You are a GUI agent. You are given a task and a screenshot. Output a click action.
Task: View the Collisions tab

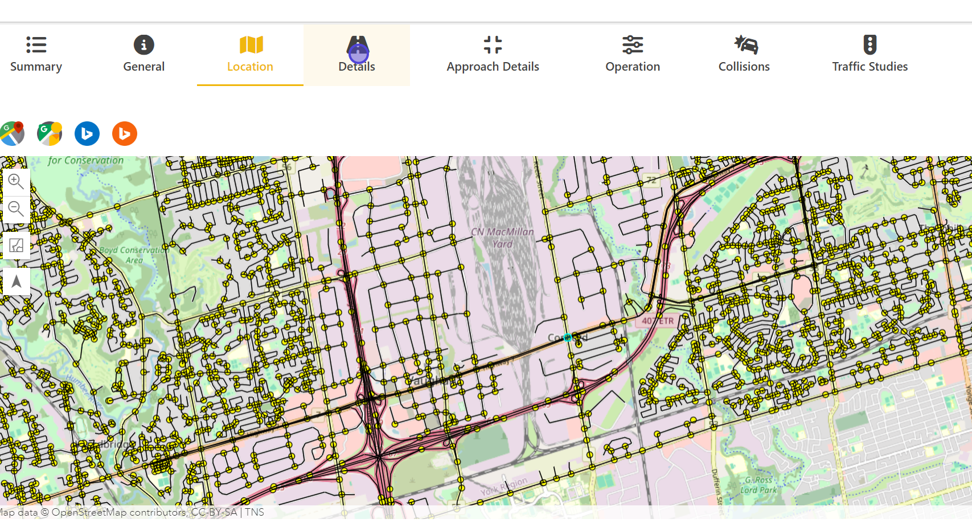tap(744, 55)
